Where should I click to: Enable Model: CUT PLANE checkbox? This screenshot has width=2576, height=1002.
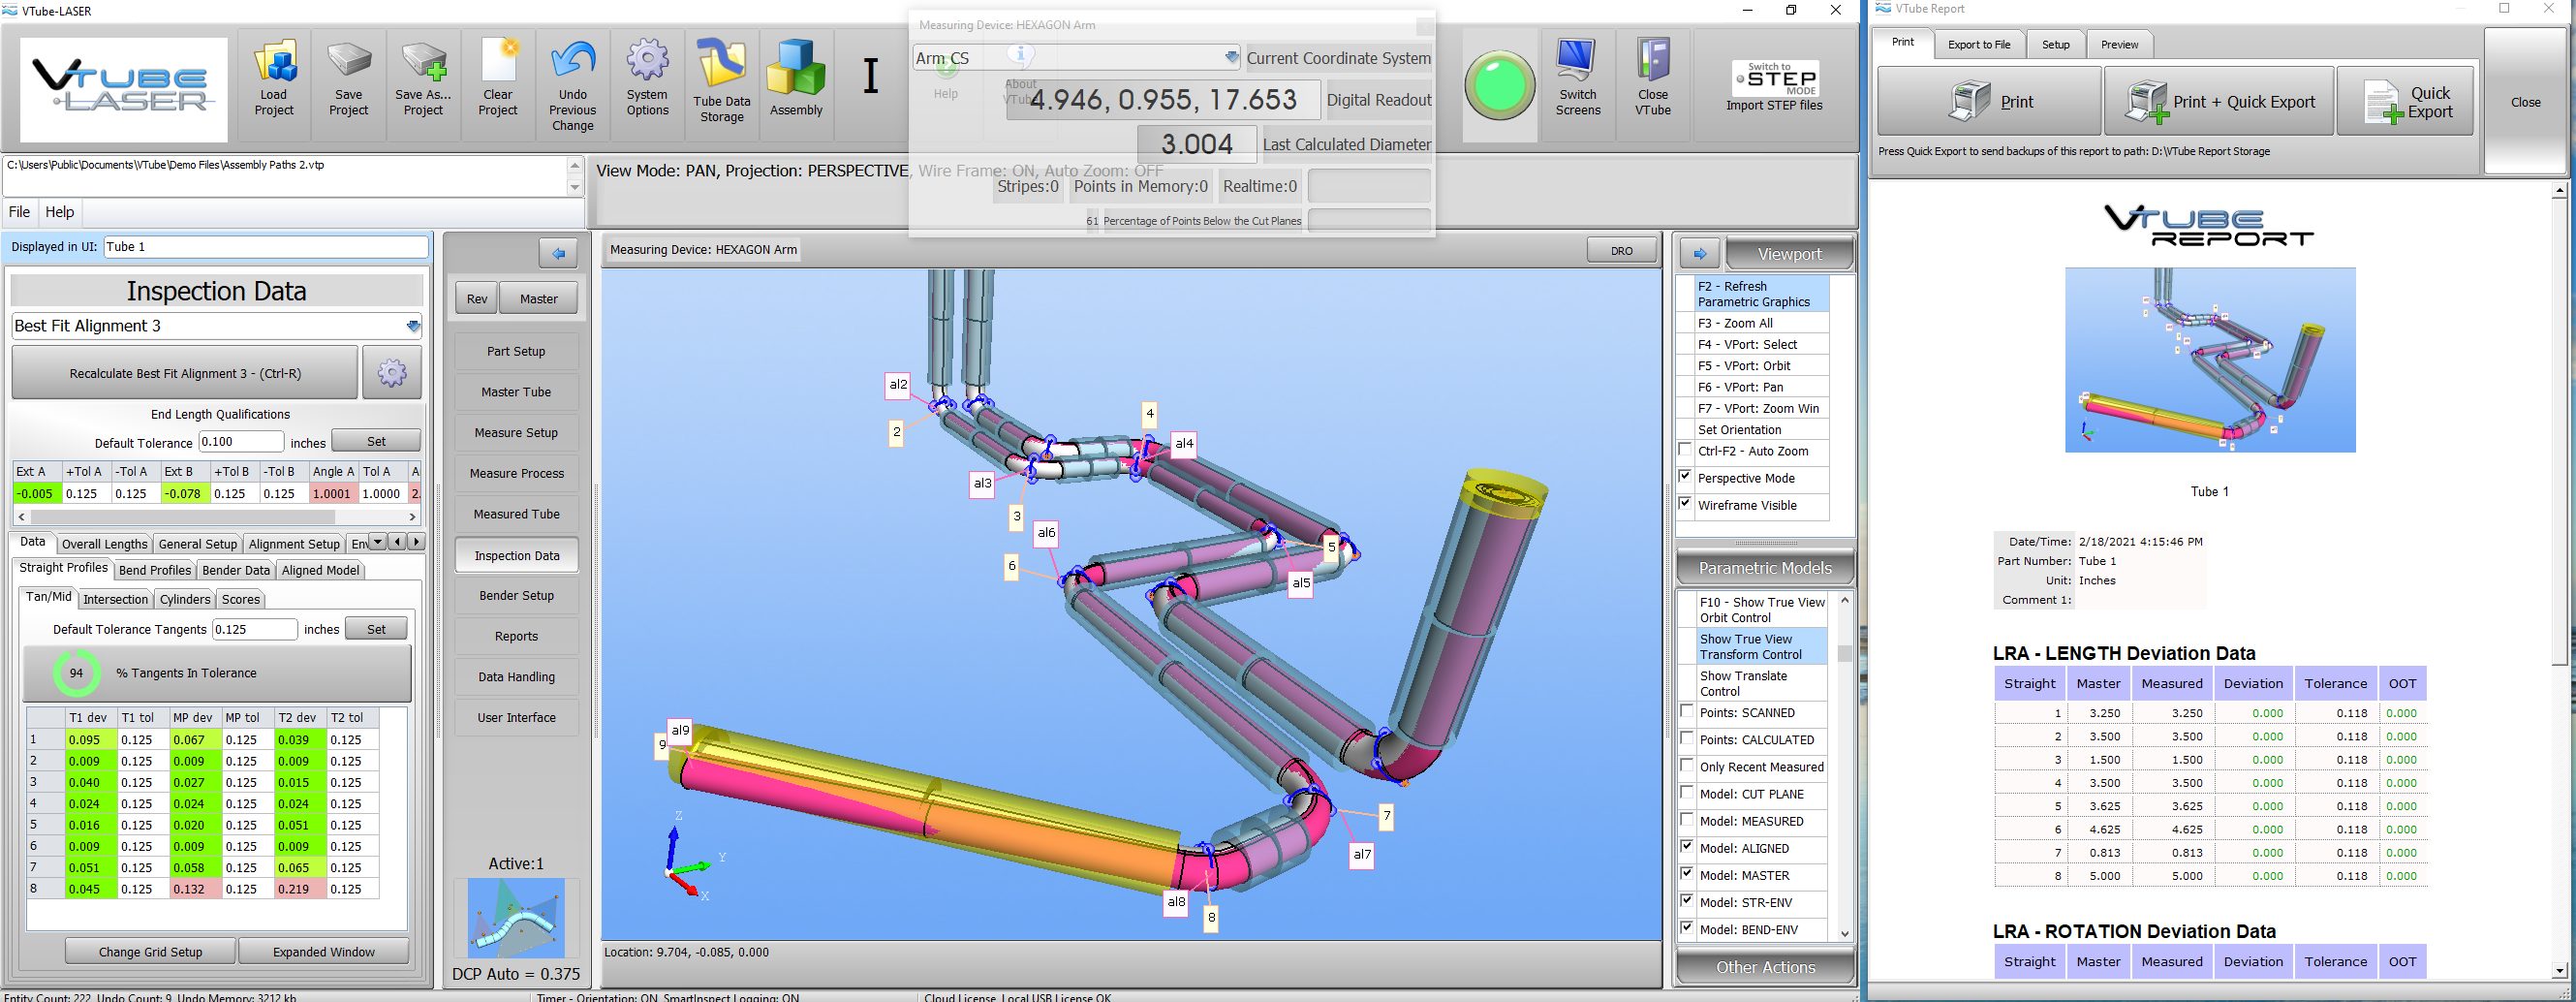pyautogui.click(x=1688, y=792)
